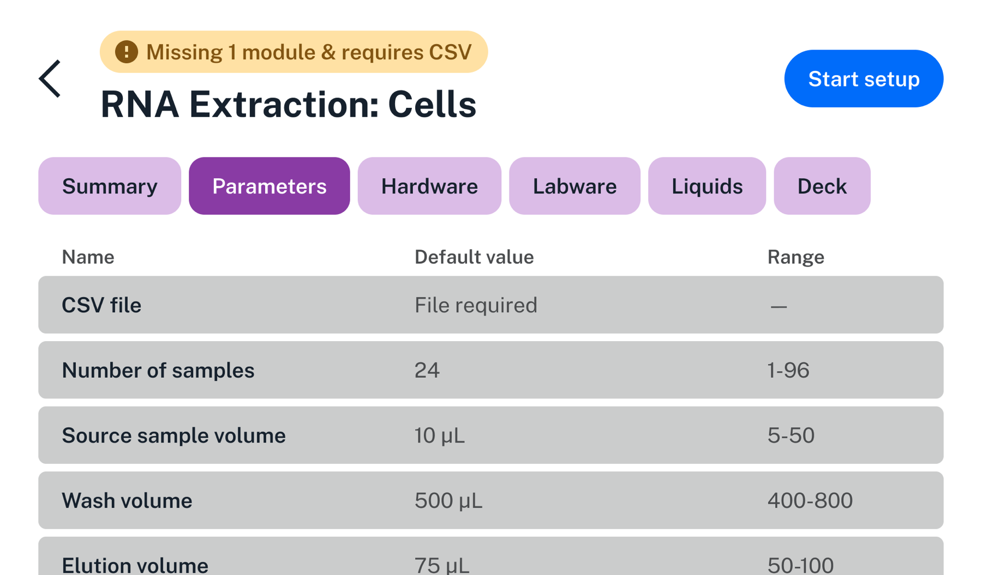Viewport: 982px width, 575px height.
Task: Click the warning alert icon in the banner
Action: [126, 52]
